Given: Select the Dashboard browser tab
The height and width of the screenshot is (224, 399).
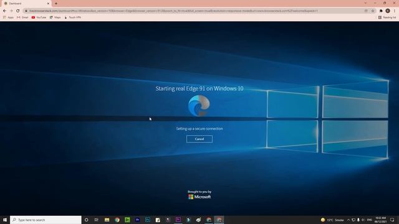Looking at the screenshot, I should [x=26, y=4].
